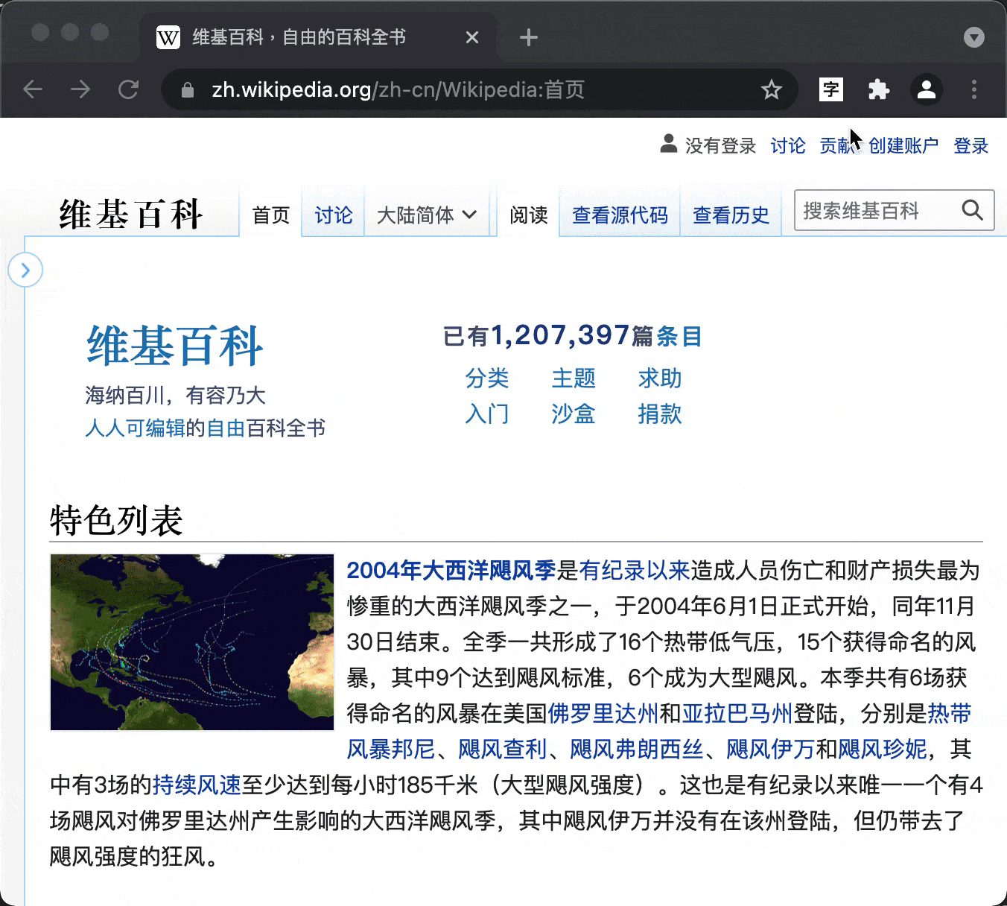Open the hurricane tracks map thumbnail
1007x906 pixels.
pos(192,642)
